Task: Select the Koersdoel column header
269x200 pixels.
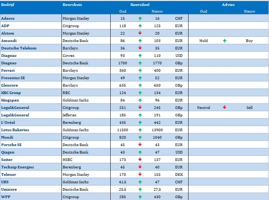Action: pyautogui.click(x=140, y=4)
